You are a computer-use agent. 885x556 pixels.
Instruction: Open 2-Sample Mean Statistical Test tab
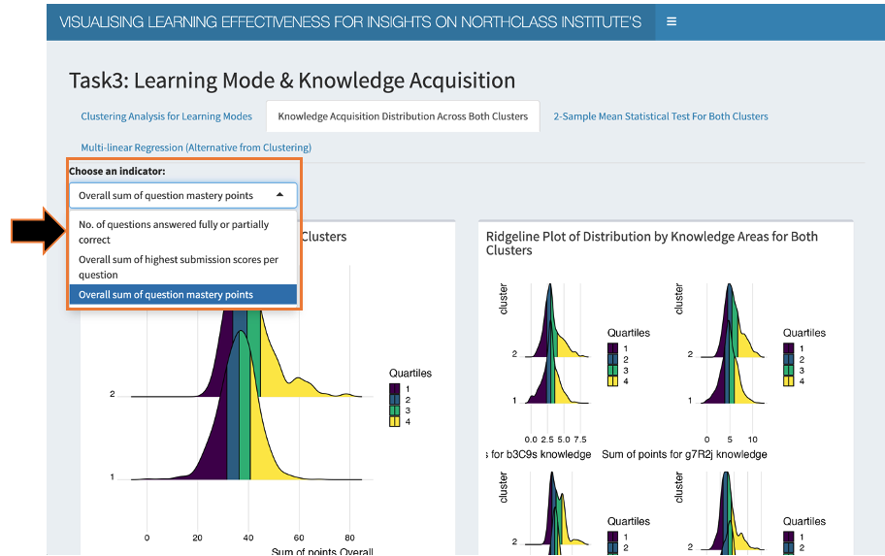click(660, 116)
